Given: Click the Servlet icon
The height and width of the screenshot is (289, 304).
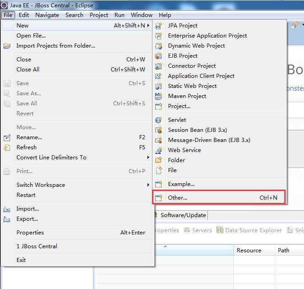Looking at the screenshot, I should 158,120.
